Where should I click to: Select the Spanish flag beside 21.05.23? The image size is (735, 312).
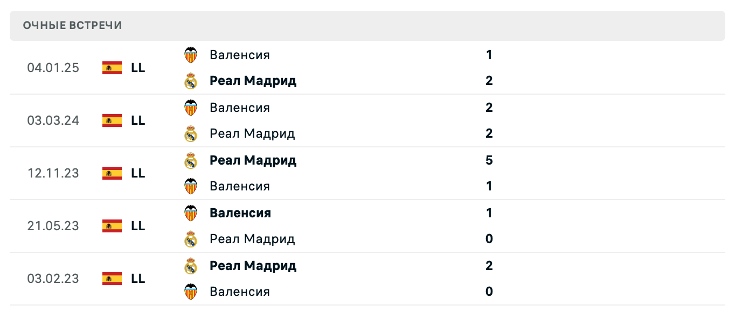110,226
